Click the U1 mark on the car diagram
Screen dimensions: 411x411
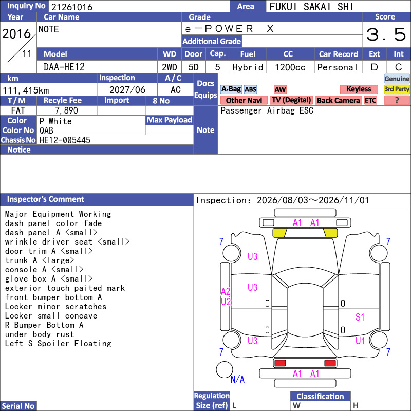[x=360, y=341]
